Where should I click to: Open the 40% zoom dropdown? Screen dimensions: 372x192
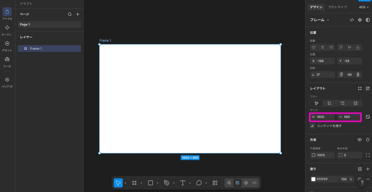click(x=364, y=7)
